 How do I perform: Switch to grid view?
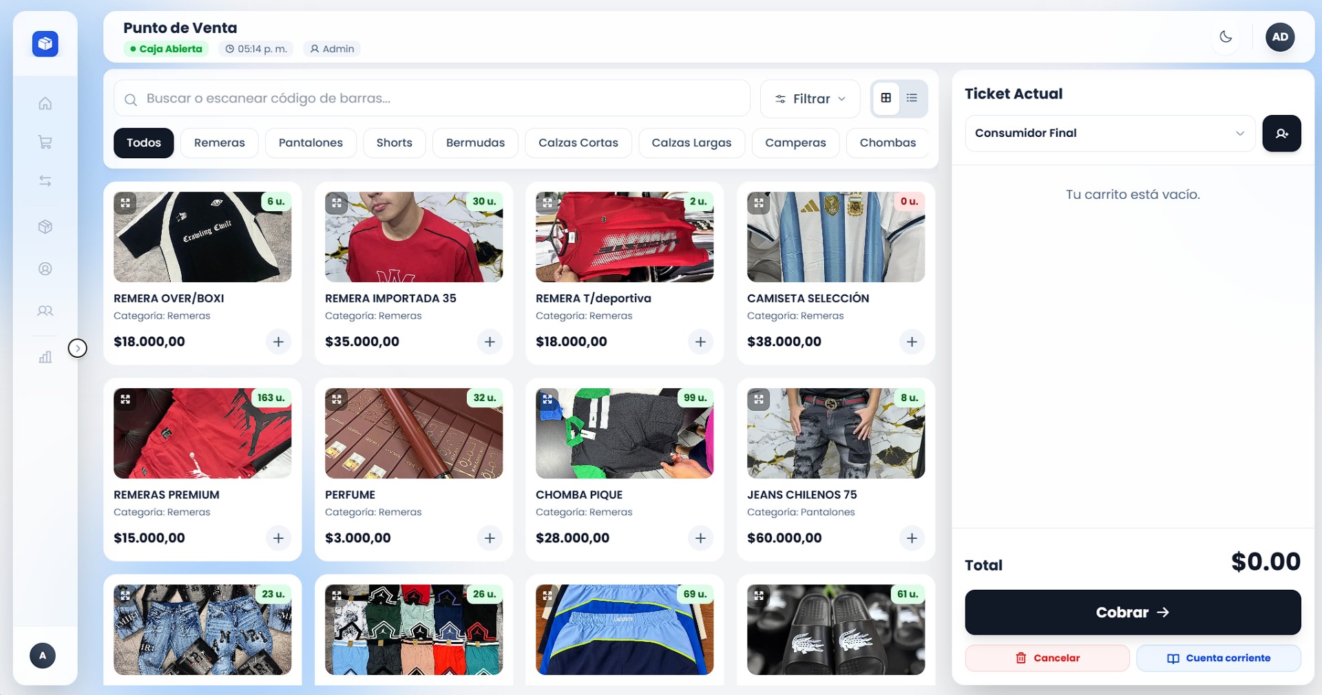click(x=886, y=98)
